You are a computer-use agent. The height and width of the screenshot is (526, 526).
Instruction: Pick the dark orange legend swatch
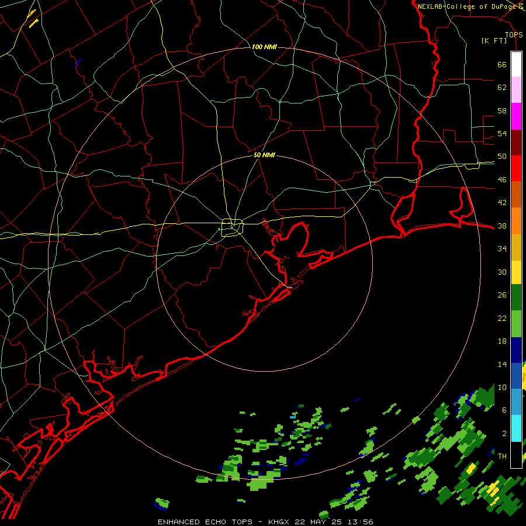point(516,194)
